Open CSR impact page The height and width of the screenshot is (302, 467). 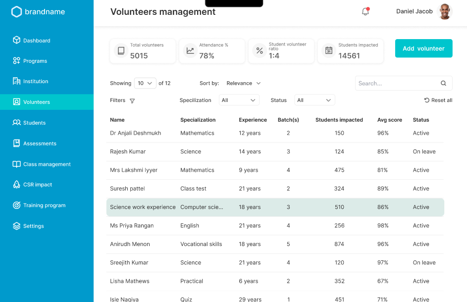pos(38,185)
